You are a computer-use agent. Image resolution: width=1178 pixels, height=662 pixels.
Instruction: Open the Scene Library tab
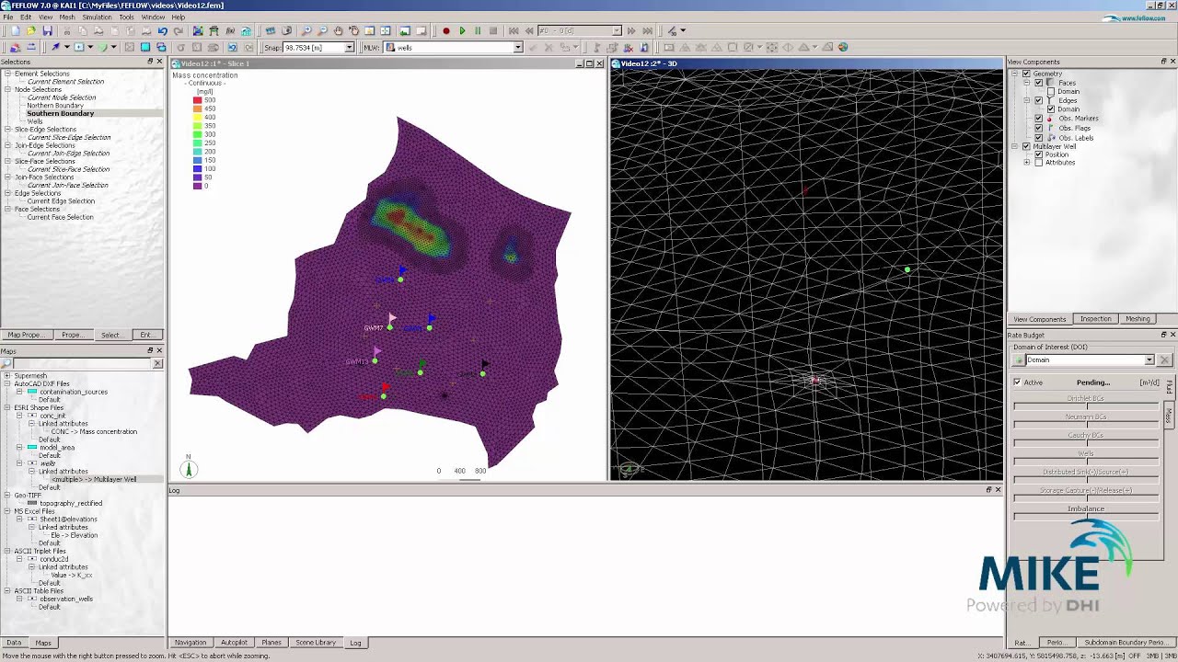click(x=316, y=643)
